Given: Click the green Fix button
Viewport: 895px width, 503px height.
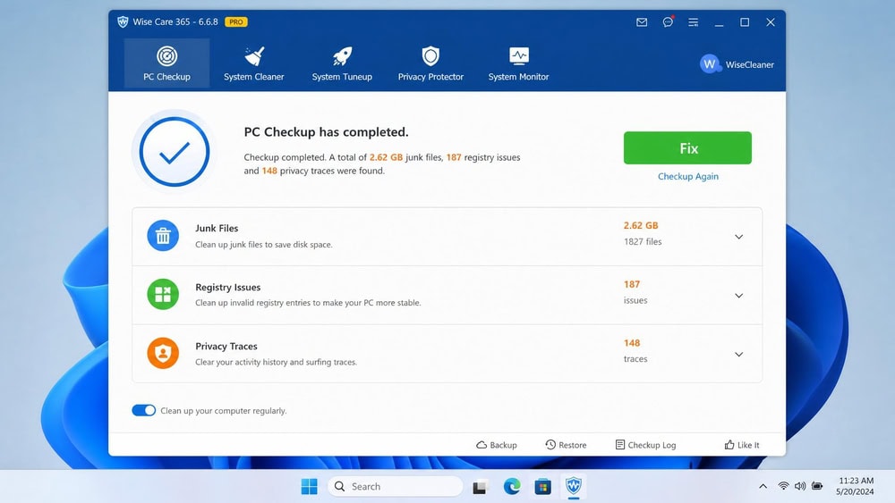Looking at the screenshot, I should pos(687,148).
